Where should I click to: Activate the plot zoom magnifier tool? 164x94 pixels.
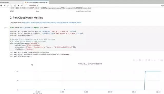click(140, 60)
